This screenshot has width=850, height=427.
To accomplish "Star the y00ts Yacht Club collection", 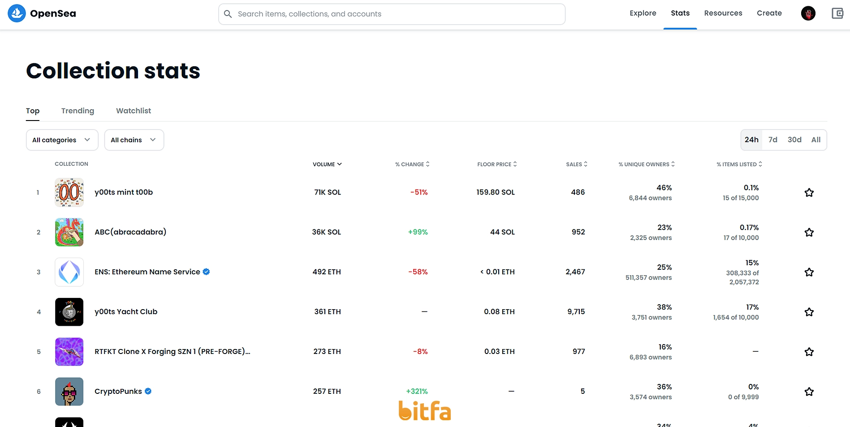I will coord(809,312).
